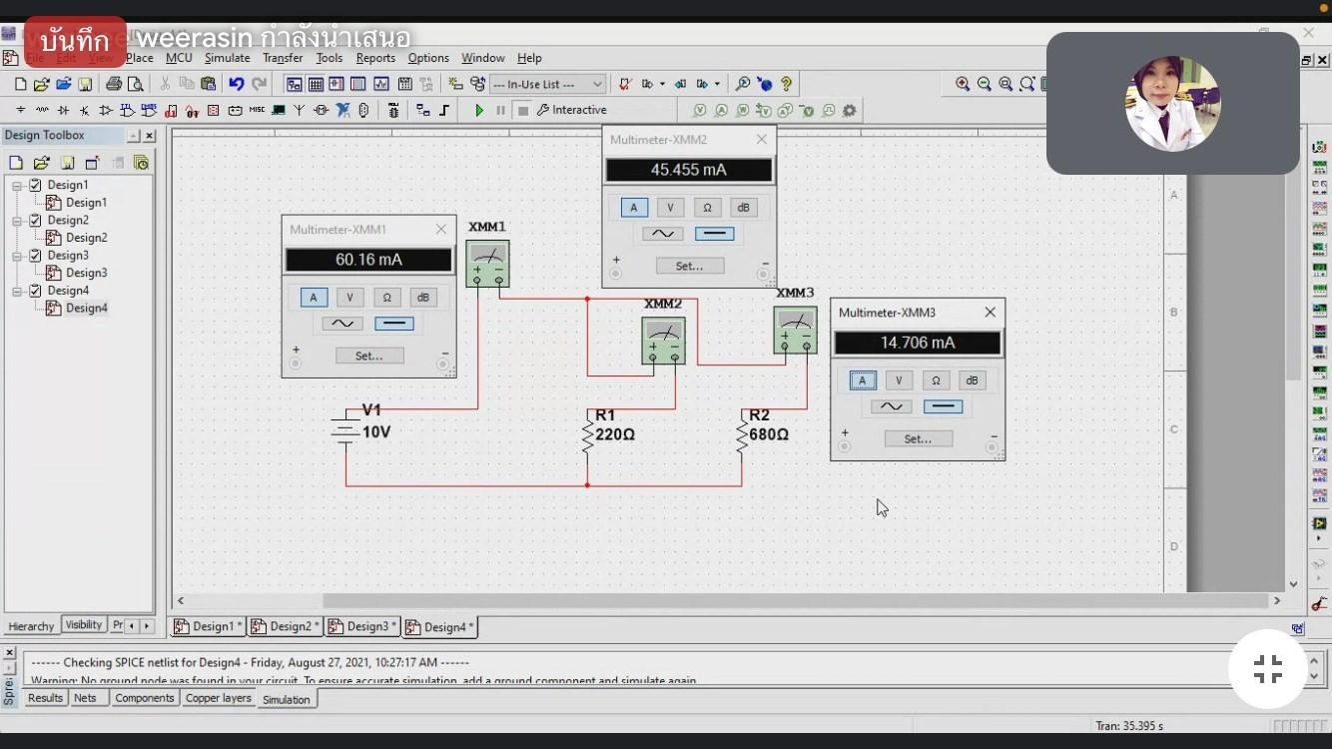Click Set... button in Multimeter-XMM1
This screenshot has height=749, width=1332.
(369, 356)
